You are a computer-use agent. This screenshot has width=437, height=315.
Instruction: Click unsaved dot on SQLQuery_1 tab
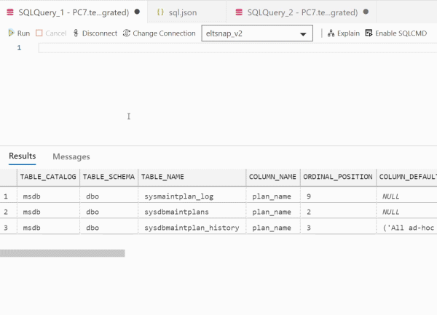click(137, 12)
